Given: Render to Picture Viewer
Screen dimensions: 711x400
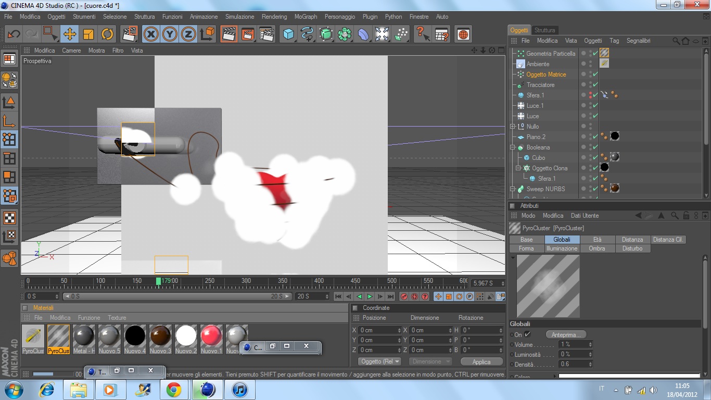Looking at the screenshot, I should coord(248,34).
